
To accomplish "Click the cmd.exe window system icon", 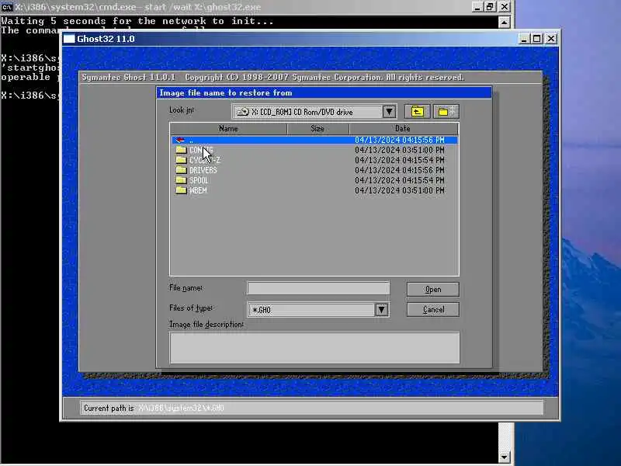I will point(7,7).
